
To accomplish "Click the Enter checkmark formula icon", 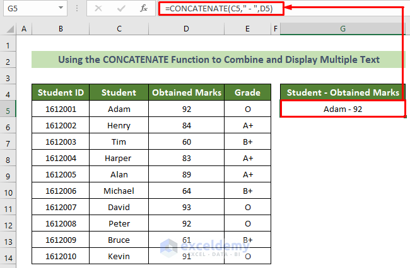I will (120, 8).
